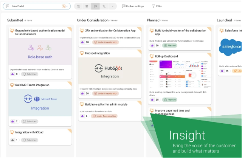Open Microsoft Teams Integration thumbnail image

point(40,102)
